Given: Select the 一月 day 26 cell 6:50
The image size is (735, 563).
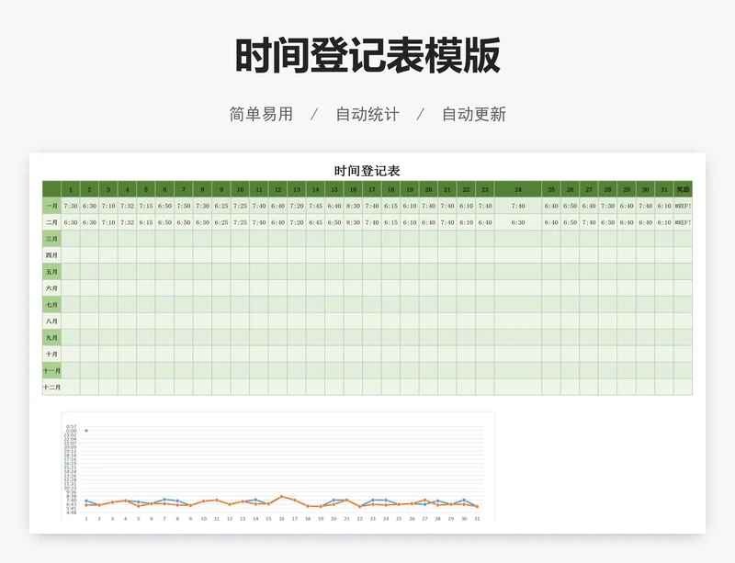Looking at the screenshot, I should tap(570, 206).
